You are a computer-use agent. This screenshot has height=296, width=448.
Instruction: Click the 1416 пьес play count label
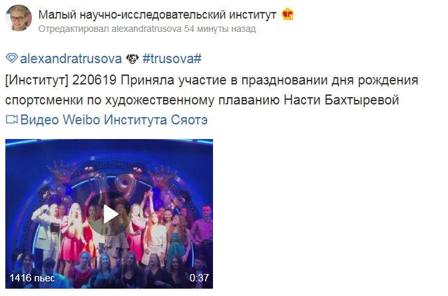[x=32, y=278]
